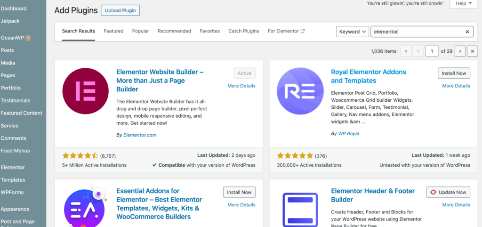Open the For Elementor external tab
This screenshot has width=482, height=227.
coord(286,31)
